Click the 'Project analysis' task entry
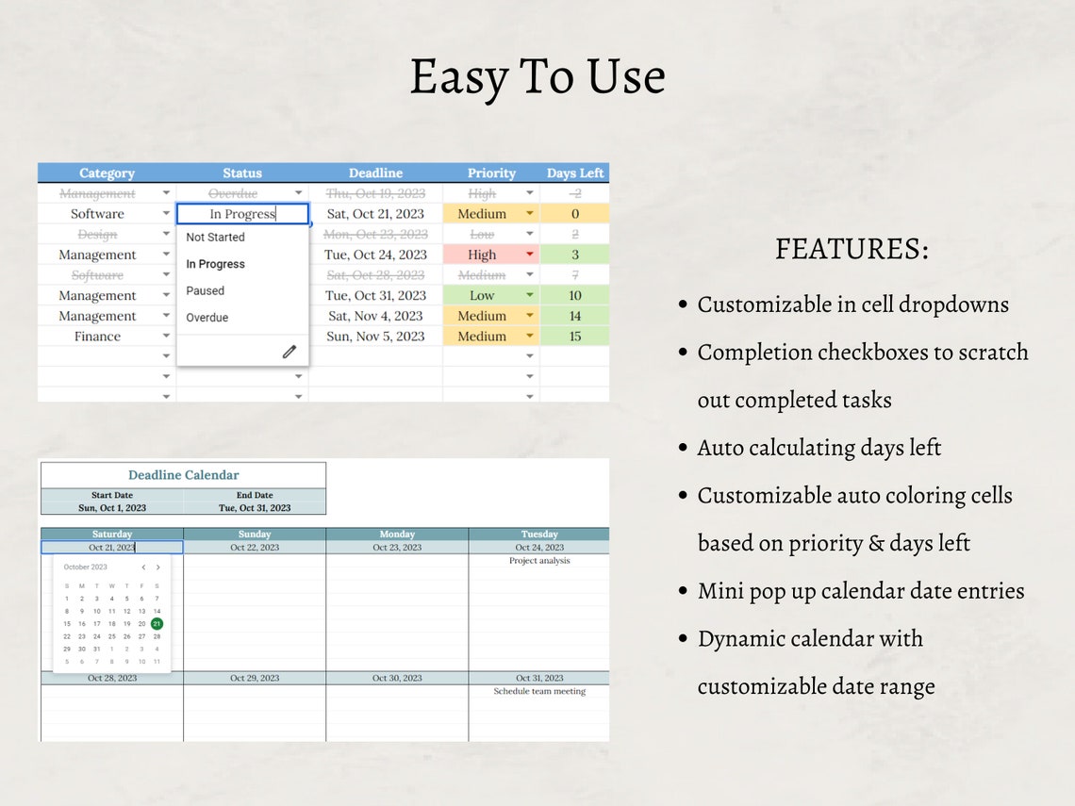 coord(538,559)
